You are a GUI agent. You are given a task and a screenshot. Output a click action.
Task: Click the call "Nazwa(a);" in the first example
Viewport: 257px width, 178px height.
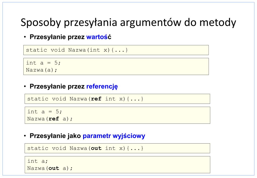[41, 70]
